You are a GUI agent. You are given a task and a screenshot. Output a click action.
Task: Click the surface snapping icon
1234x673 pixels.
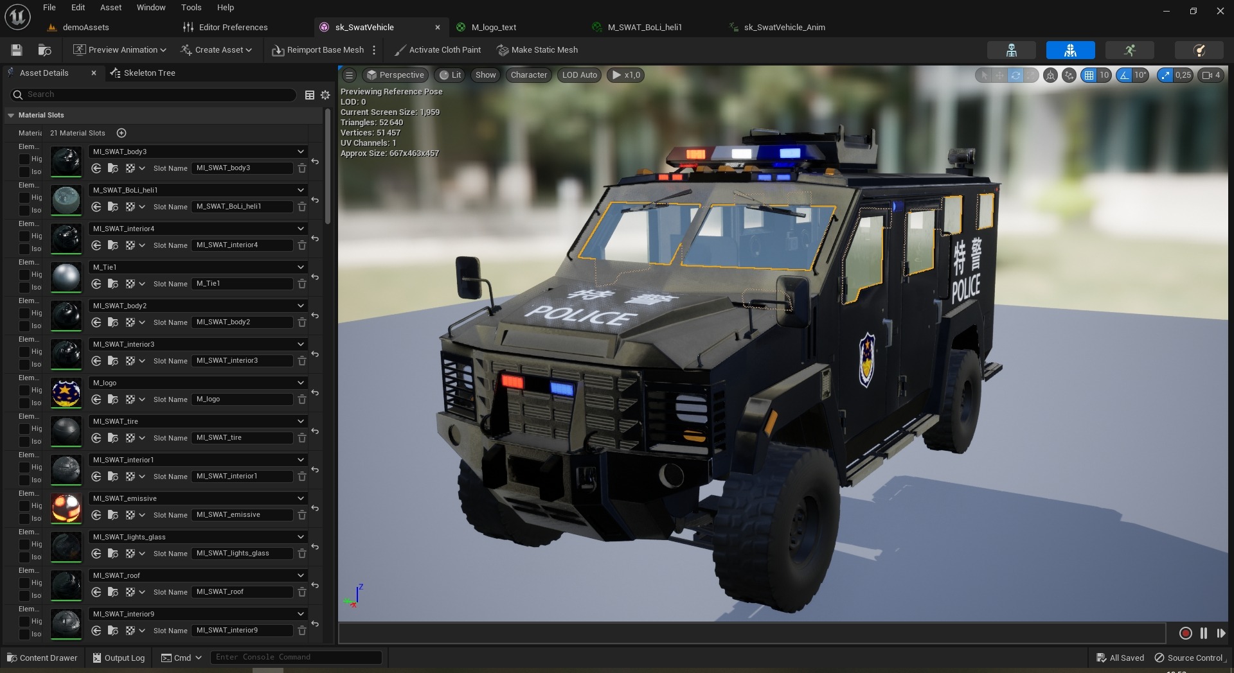[1069, 75]
